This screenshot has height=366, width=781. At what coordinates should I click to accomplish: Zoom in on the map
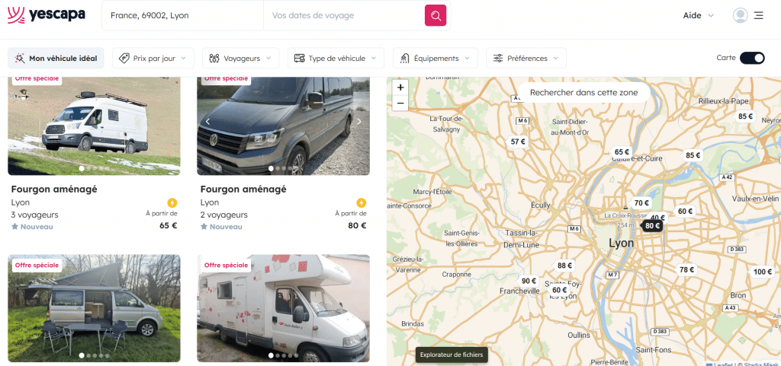pos(400,88)
